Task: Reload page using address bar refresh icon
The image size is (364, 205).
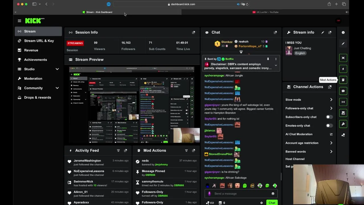Action: click(x=247, y=4)
